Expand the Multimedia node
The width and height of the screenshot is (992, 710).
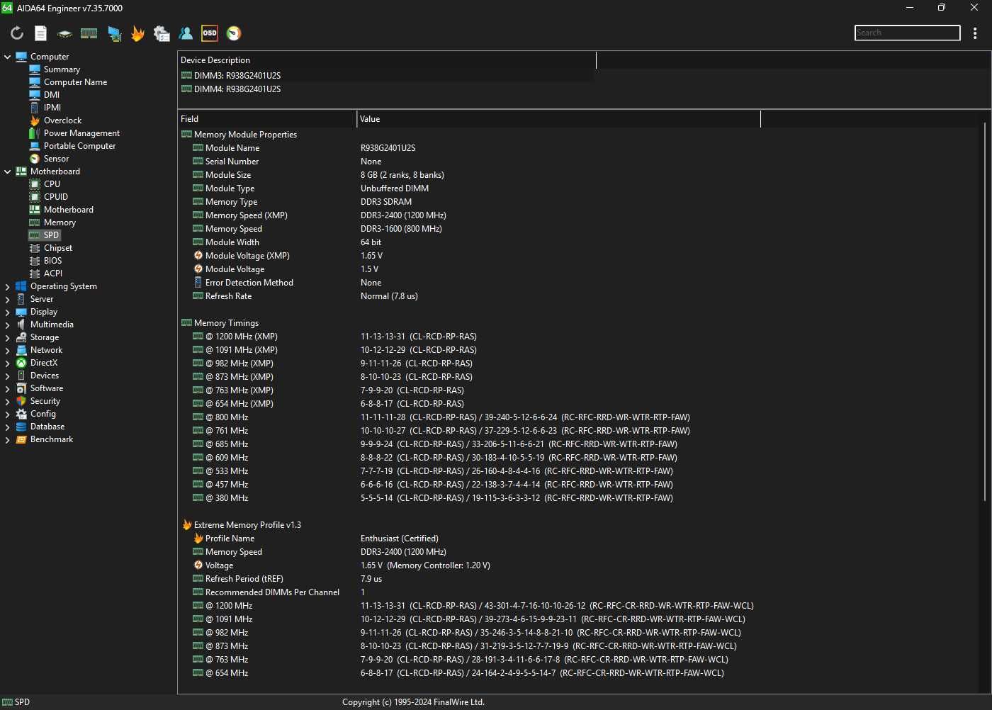click(8, 325)
